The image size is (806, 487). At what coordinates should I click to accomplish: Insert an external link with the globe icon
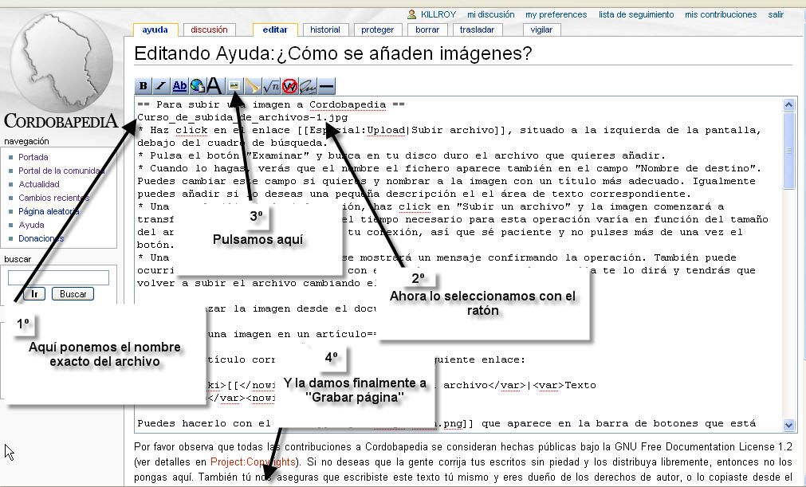pyautogui.click(x=198, y=86)
